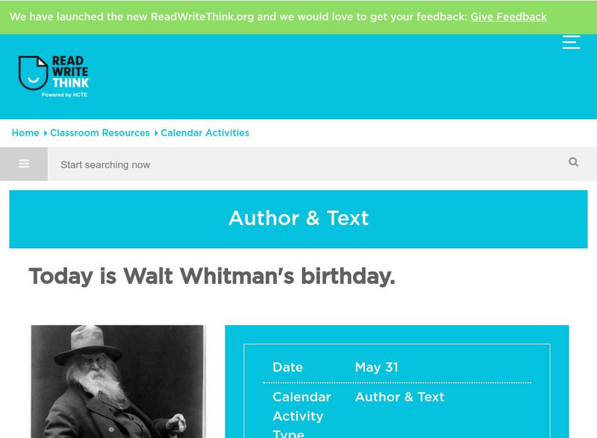Click the Walt Whitman portrait photo
The height and width of the screenshot is (438, 597).
tap(118, 381)
